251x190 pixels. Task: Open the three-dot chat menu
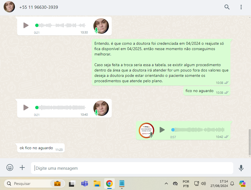click(x=241, y=7)
